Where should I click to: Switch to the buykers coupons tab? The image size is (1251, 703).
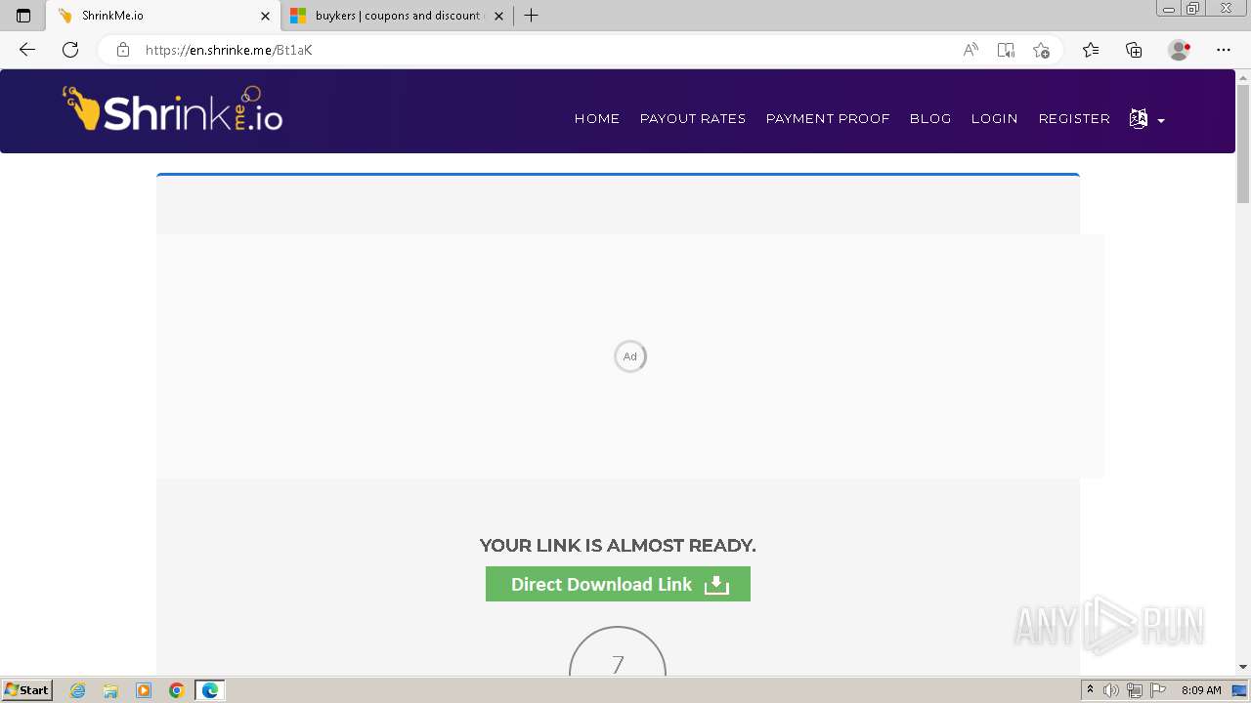[397, 16]
